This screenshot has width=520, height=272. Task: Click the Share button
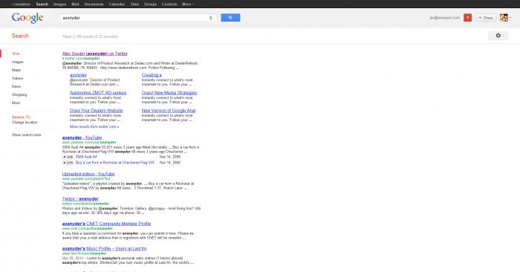(x=486, y=18)
